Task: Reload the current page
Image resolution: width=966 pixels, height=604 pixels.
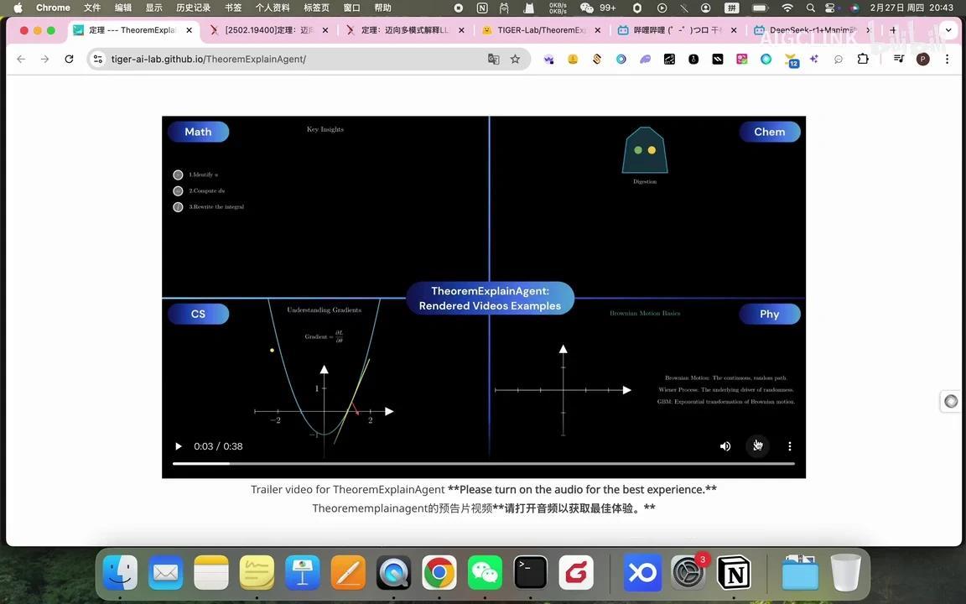Action: click(x=69, y=60)
